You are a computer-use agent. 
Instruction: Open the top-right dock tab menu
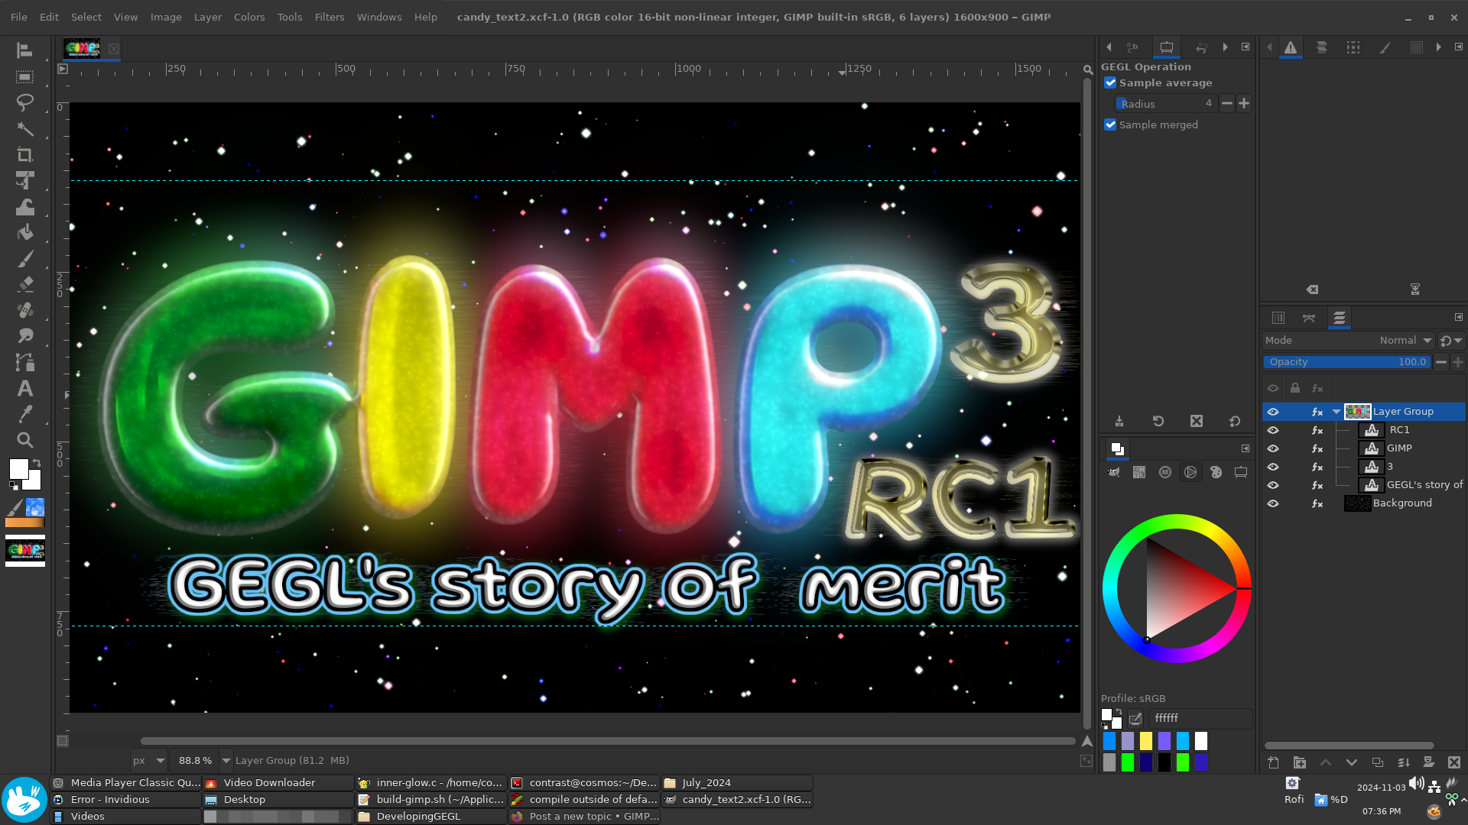[1459, 47]
